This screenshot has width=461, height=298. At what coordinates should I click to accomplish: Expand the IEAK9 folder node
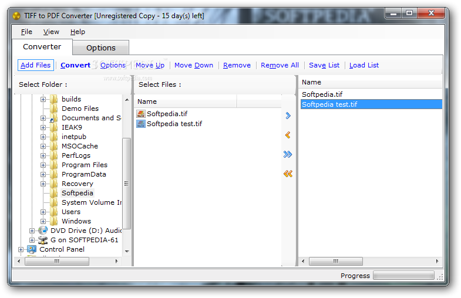click(x=43, y=127)
